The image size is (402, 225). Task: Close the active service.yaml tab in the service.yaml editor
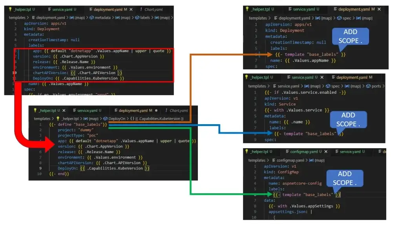click(322, 77)
